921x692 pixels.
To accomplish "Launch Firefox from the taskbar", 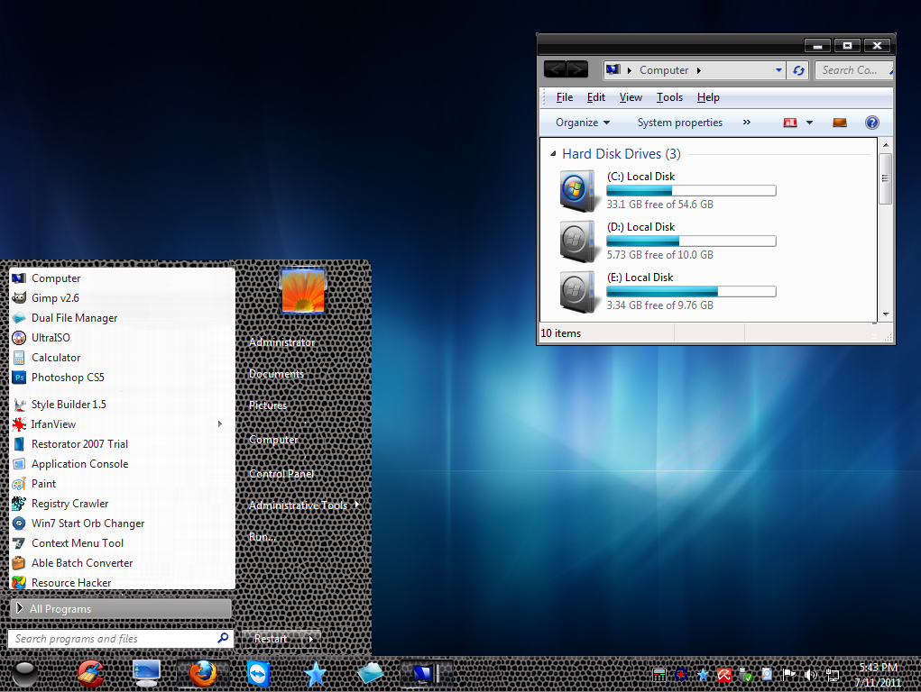I will point(203,673).
